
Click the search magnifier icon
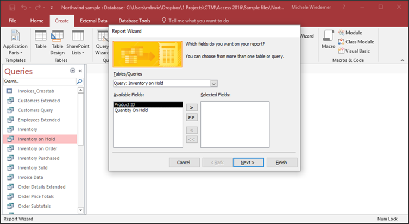coord(79,82)
